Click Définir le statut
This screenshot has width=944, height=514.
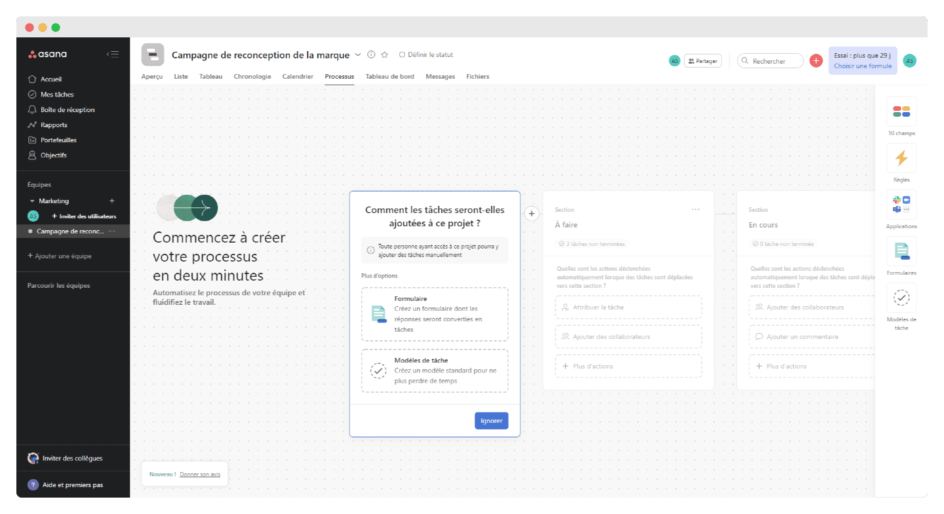point(426,55)
